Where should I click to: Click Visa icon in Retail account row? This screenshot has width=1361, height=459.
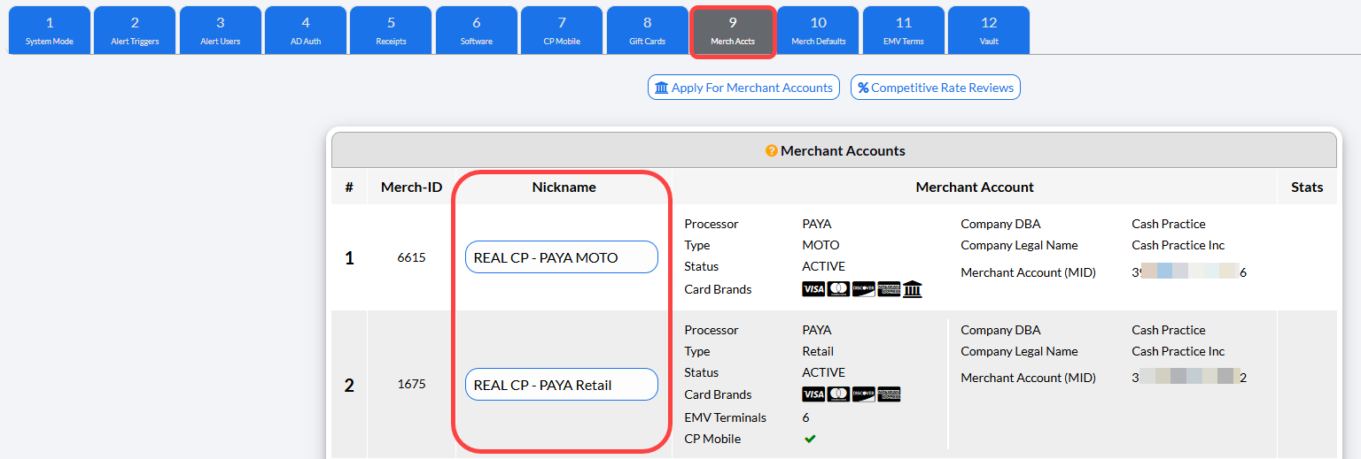pos(813,394)
